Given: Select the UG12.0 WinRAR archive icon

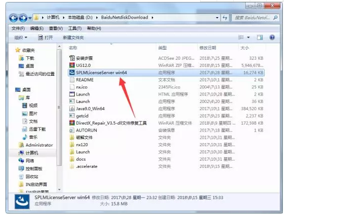Looking at the screenshot, I should 72,65.
